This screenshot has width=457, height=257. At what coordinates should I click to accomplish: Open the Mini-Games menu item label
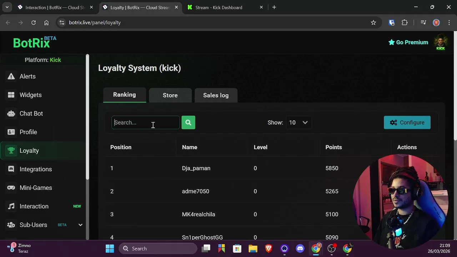tap(36, 188)
